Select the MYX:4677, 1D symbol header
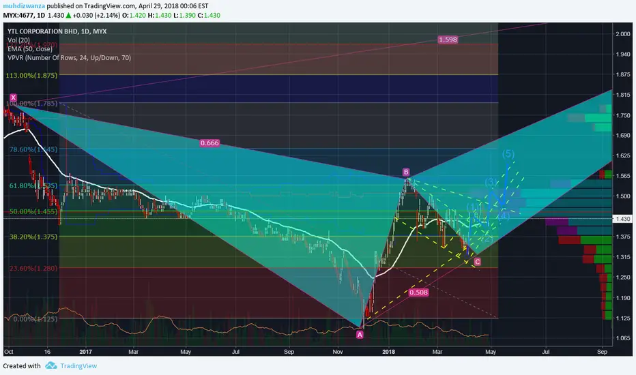The image size is (636, 375). click(24, 16)
